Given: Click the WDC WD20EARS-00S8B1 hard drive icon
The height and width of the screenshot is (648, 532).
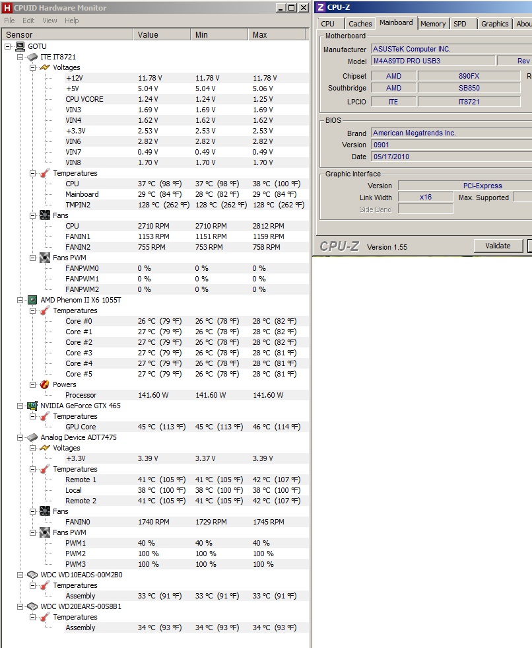Looking at the screenshot, I should point(32,606).
